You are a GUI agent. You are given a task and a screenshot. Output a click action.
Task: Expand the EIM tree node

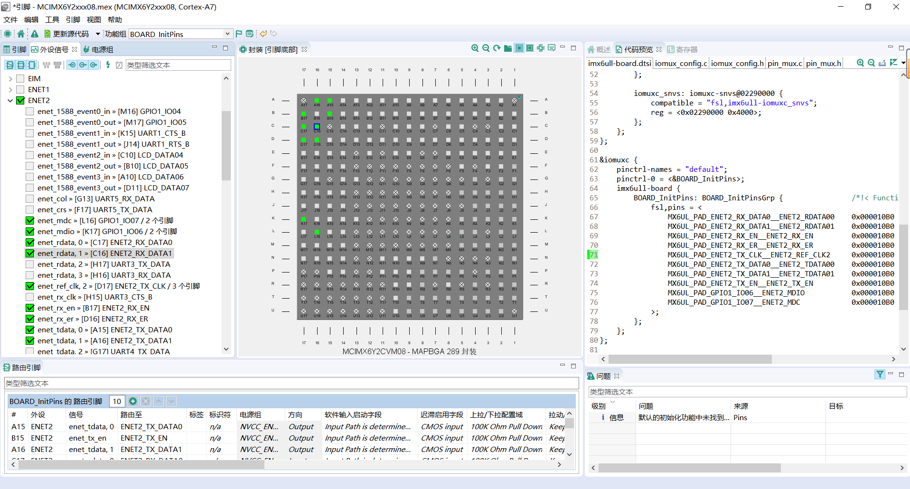10,78
